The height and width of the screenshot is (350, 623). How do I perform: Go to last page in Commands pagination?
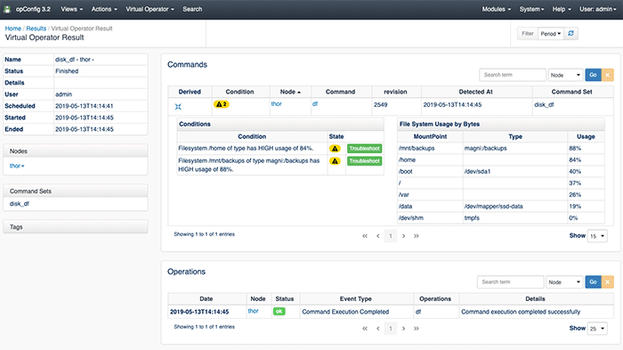(416, 236)
